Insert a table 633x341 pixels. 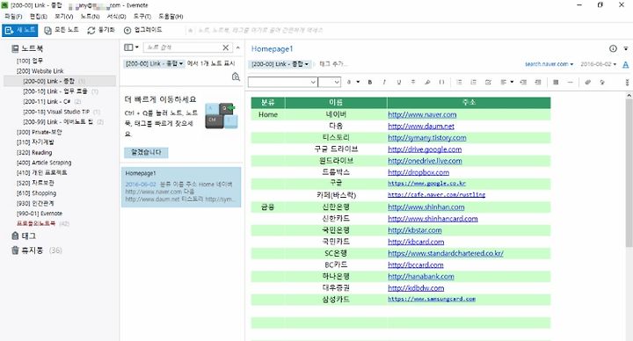click(556, 82)
